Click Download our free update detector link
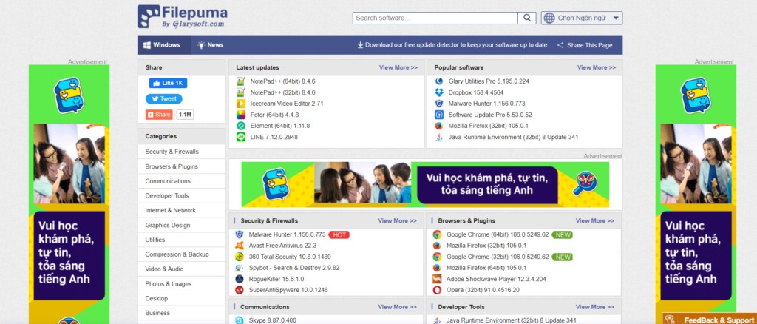The width and height of the screenshot is (757, 324). click(x=452, y=45)
